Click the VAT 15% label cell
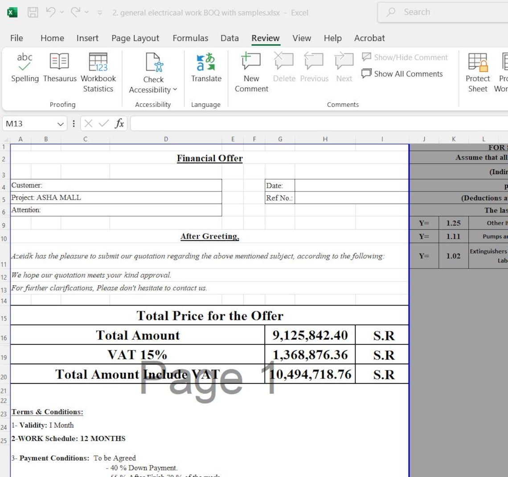 click(138, 355)
